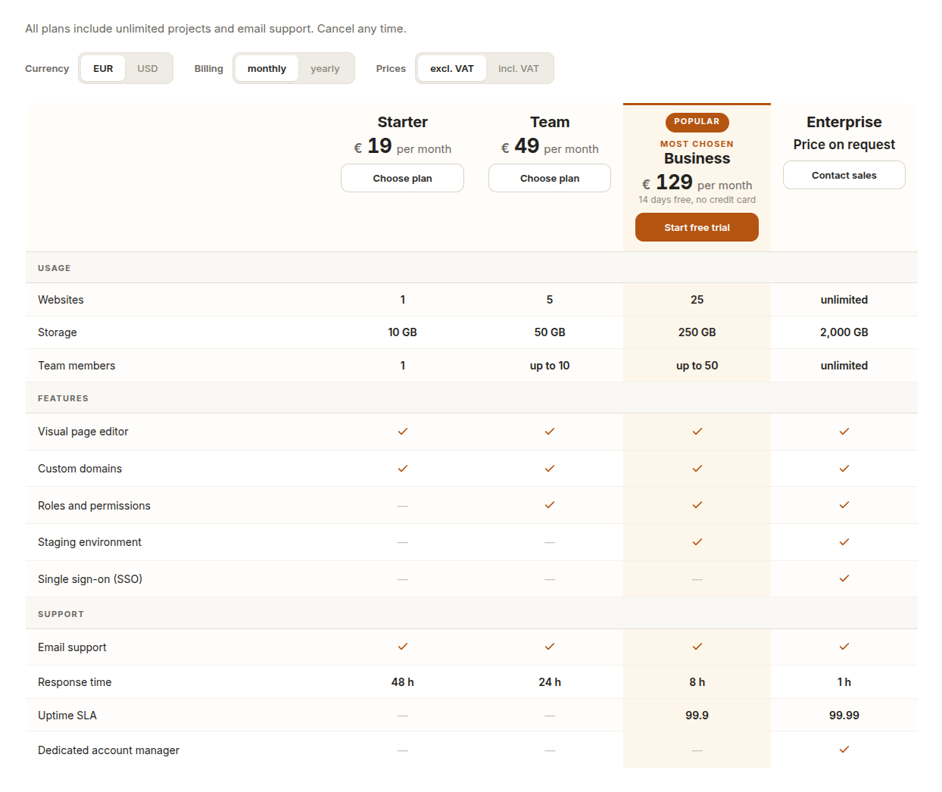Viewport: 942px width, 792px height.
Task: Click the Websites row label
Action: coord(61,300)
